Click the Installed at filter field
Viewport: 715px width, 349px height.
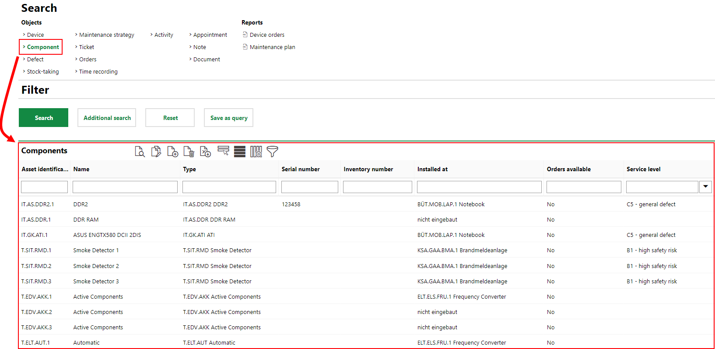479,187
